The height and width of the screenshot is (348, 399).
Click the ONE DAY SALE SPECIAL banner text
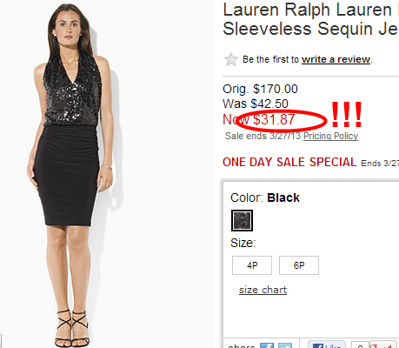[x=289, y=162]
